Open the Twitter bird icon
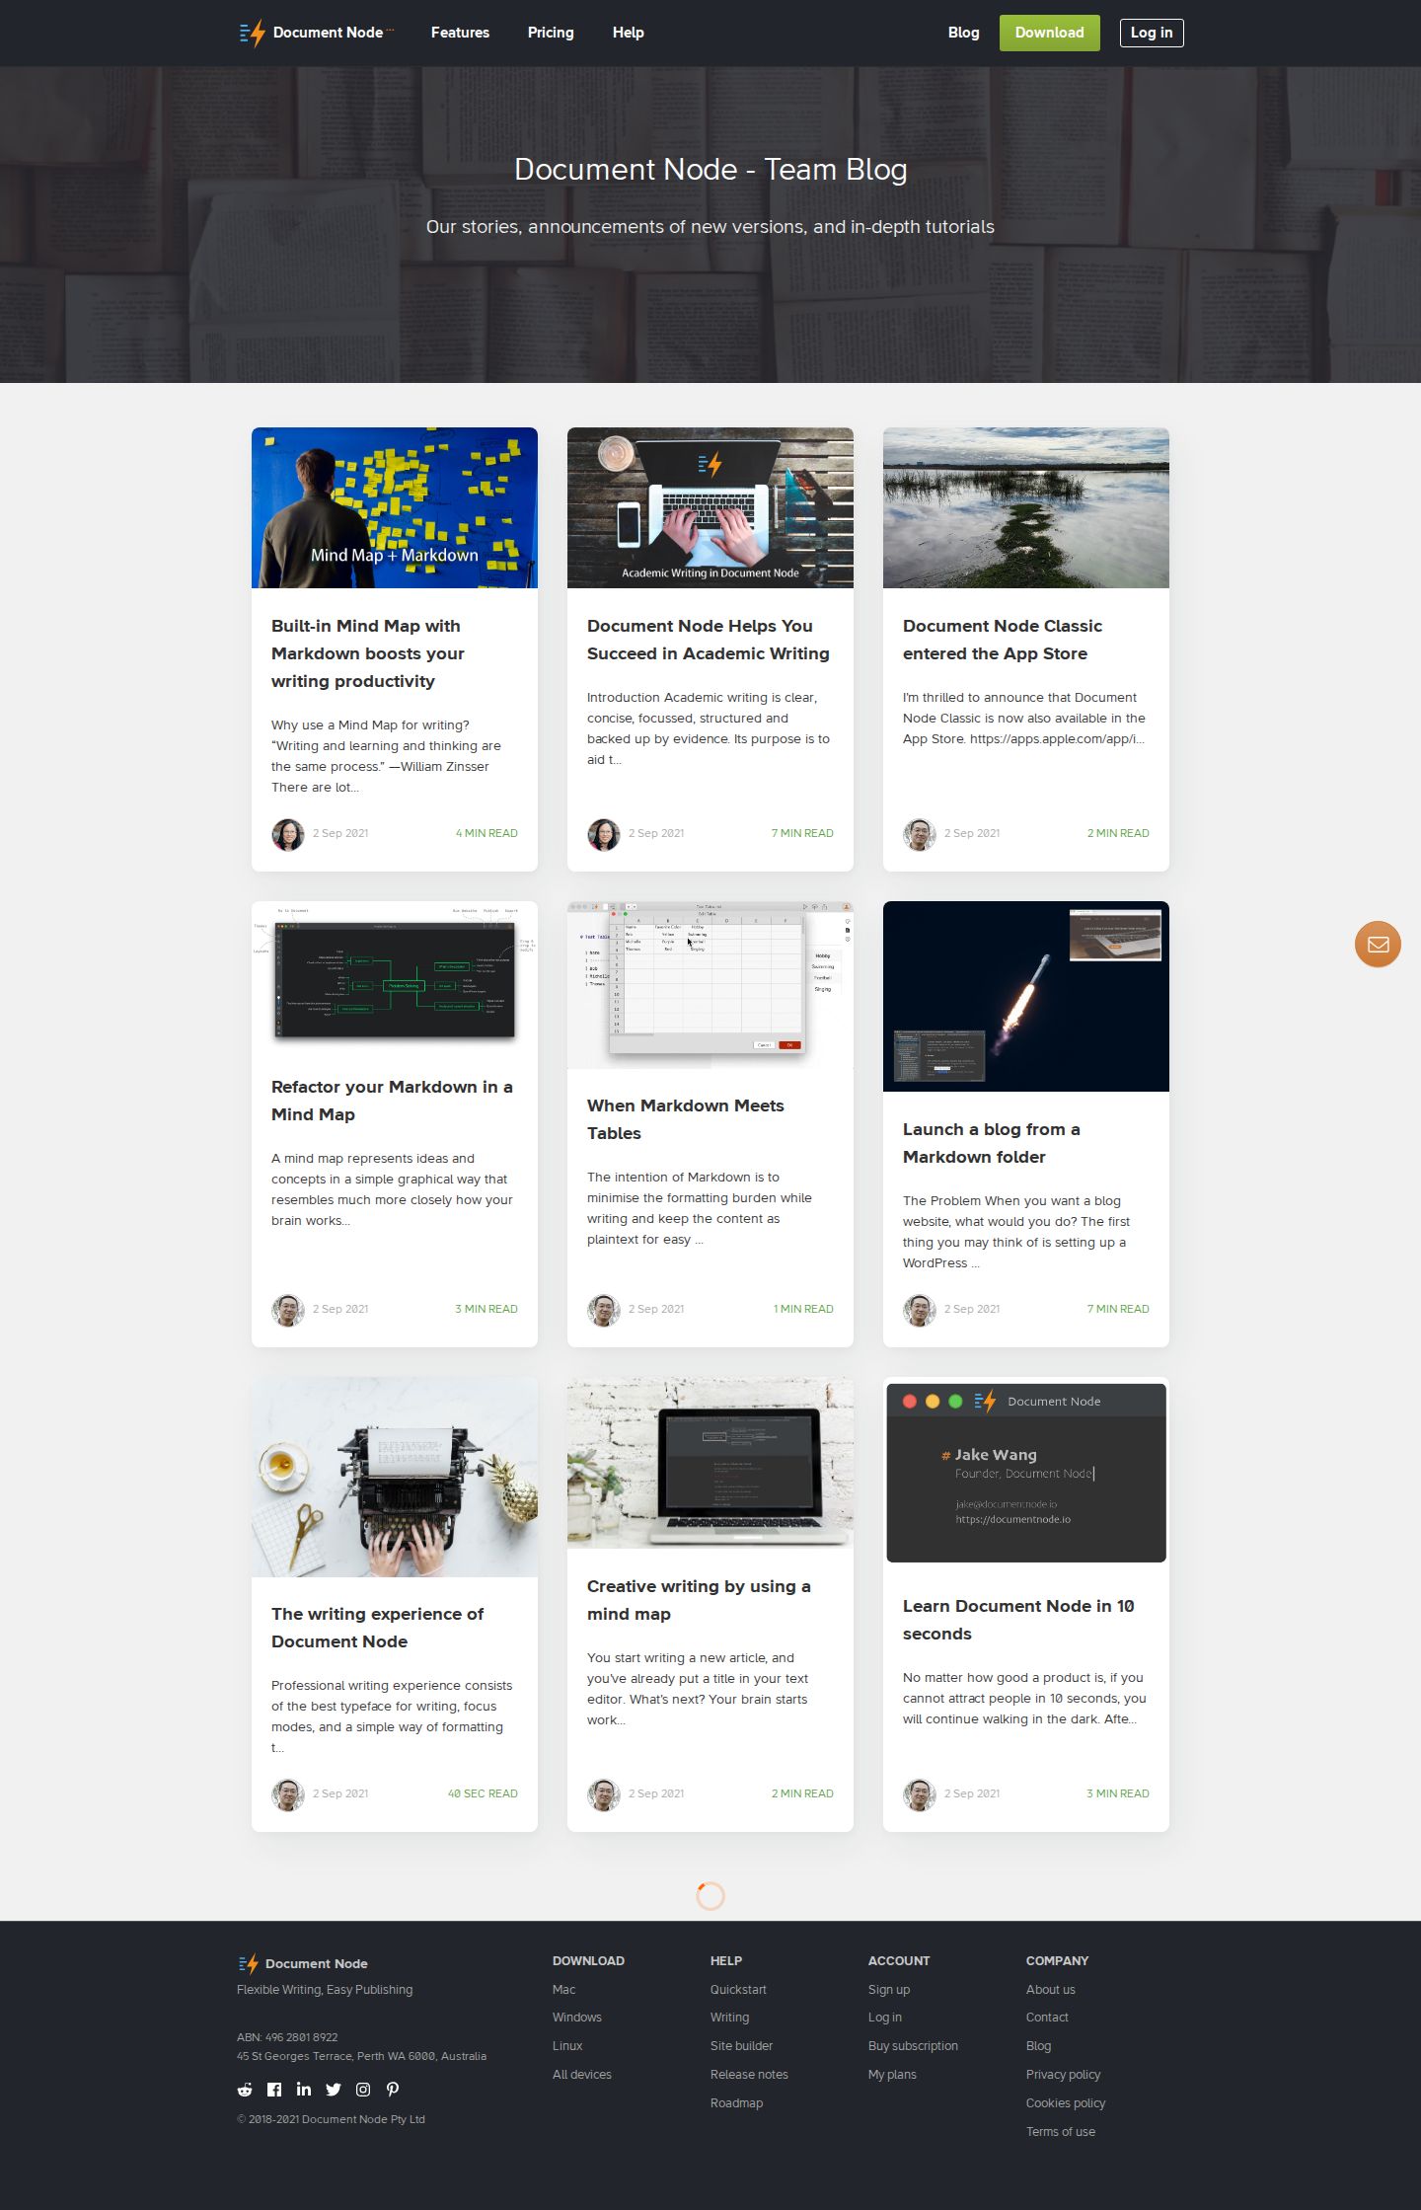The height and width of the screenshot is (2210, 1421). [334, 2090]
